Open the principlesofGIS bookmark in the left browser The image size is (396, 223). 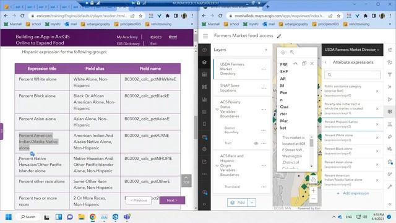(127, 24)
